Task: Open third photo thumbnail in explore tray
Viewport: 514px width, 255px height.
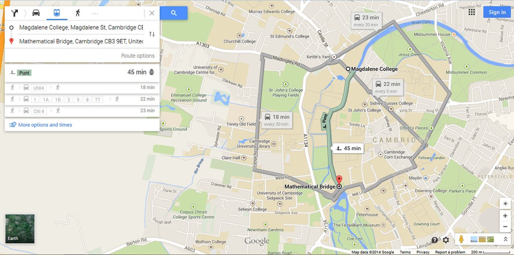Action: point(490,239)
